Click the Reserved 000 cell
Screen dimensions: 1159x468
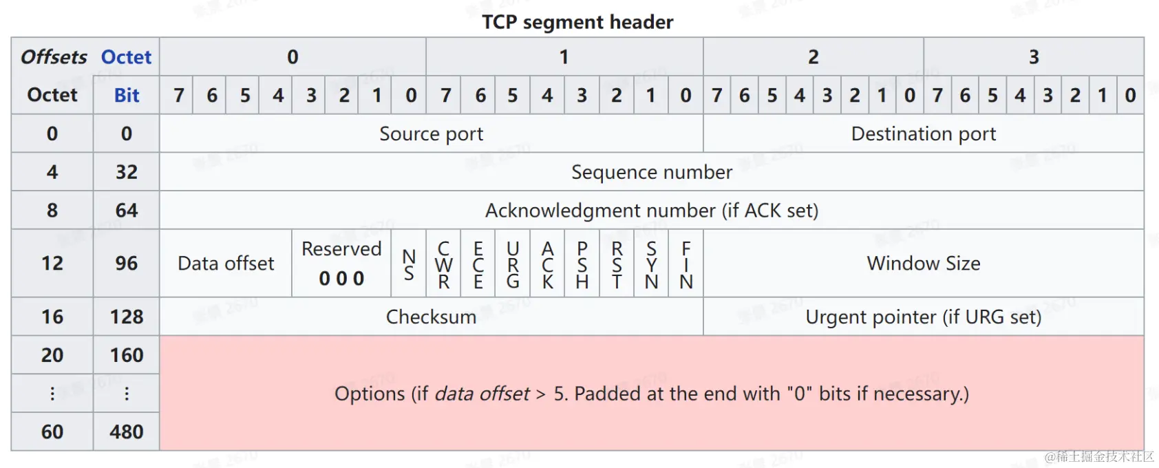341,264
